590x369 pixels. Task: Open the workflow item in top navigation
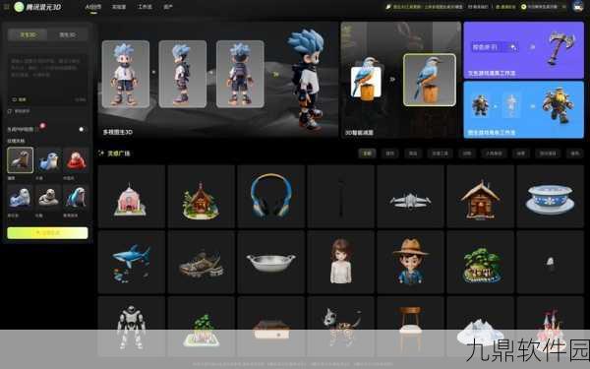click(145, 7)
